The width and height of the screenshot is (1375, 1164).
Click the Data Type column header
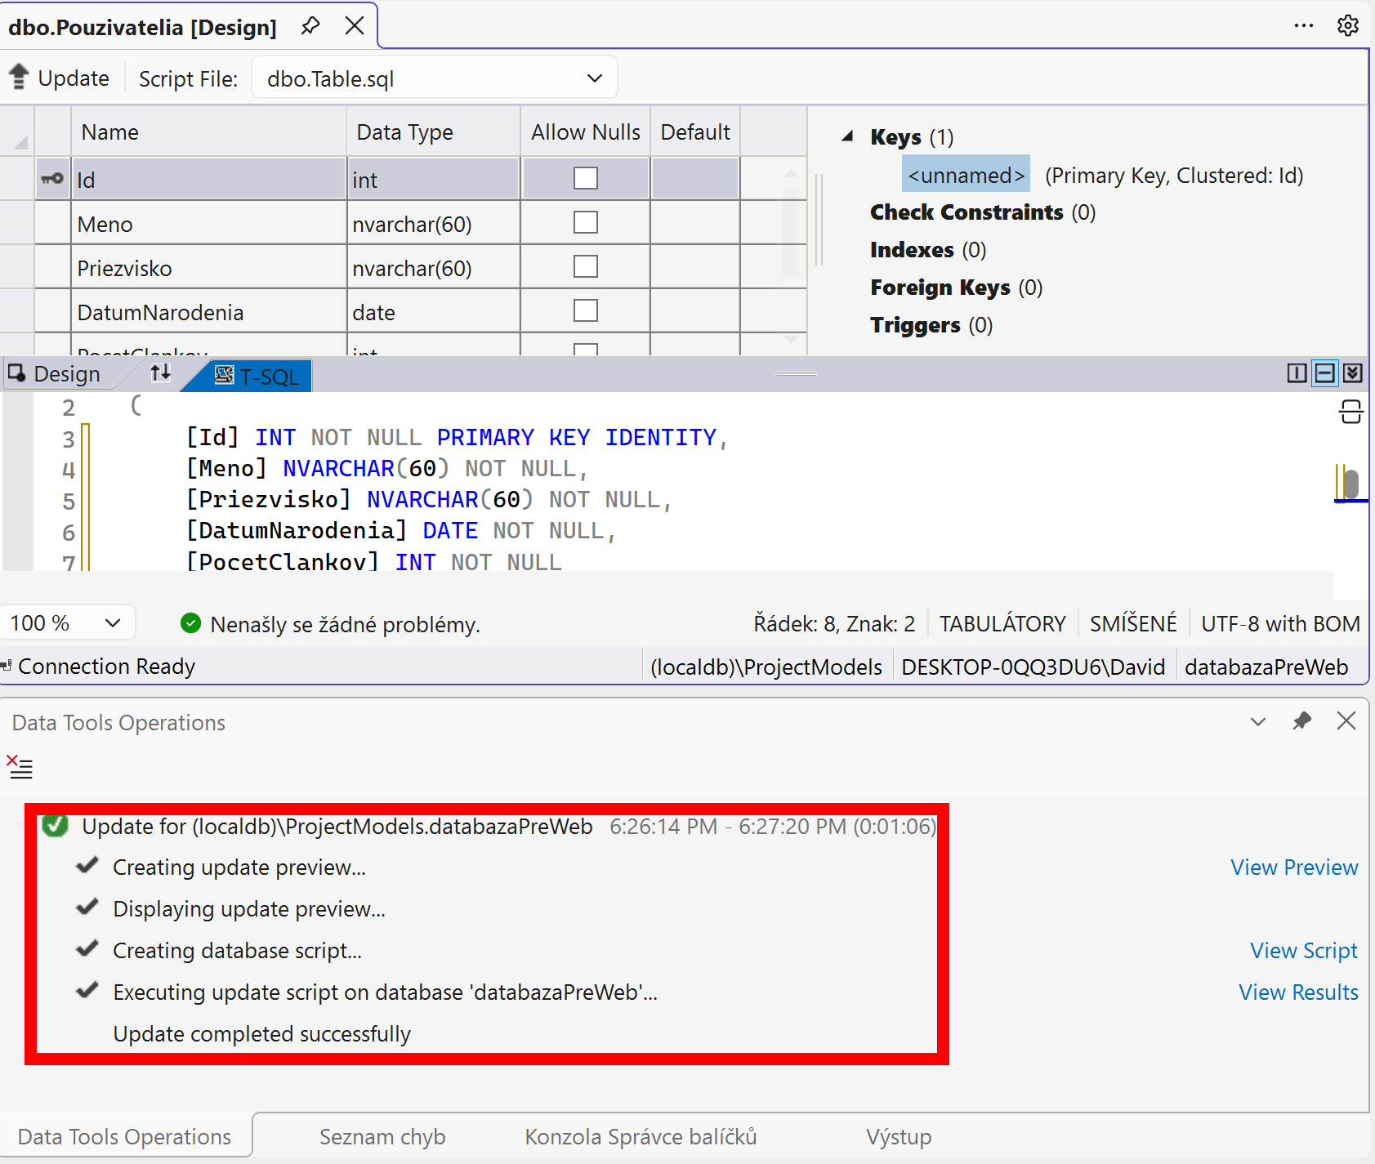coord(434,132)
